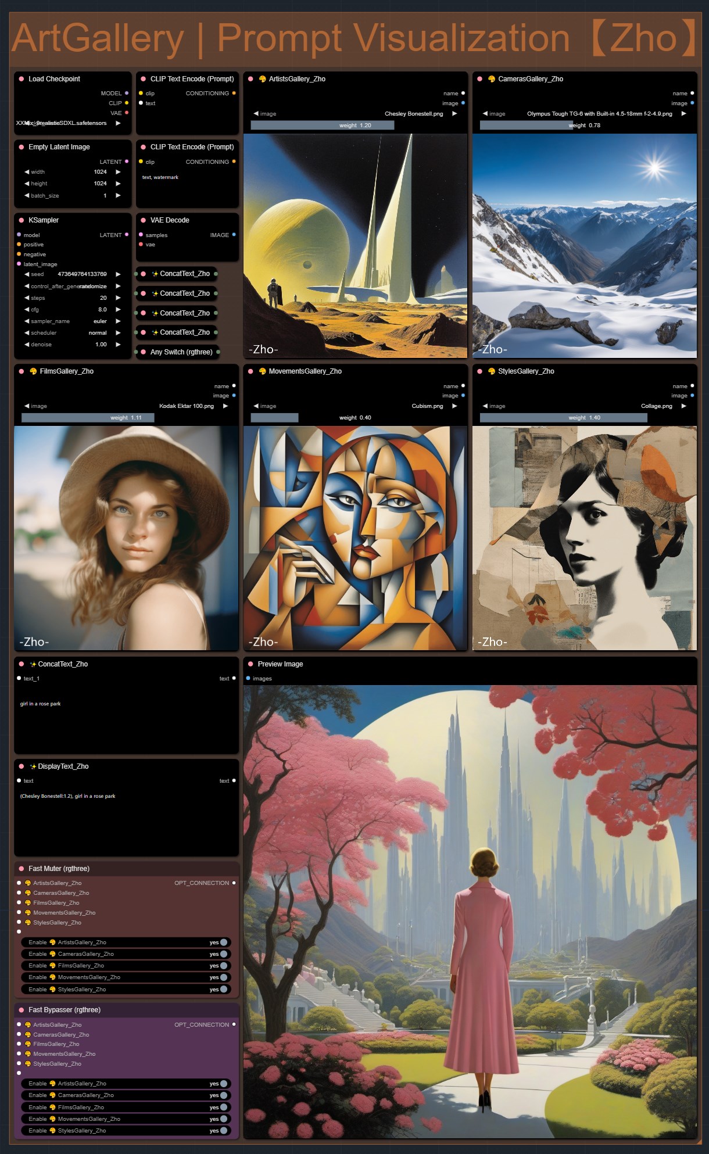Open the checkpoint name selector in Load Checkpoint
Image resolution: width=709 pixels, height=1154 pixels.
point(72,123)
